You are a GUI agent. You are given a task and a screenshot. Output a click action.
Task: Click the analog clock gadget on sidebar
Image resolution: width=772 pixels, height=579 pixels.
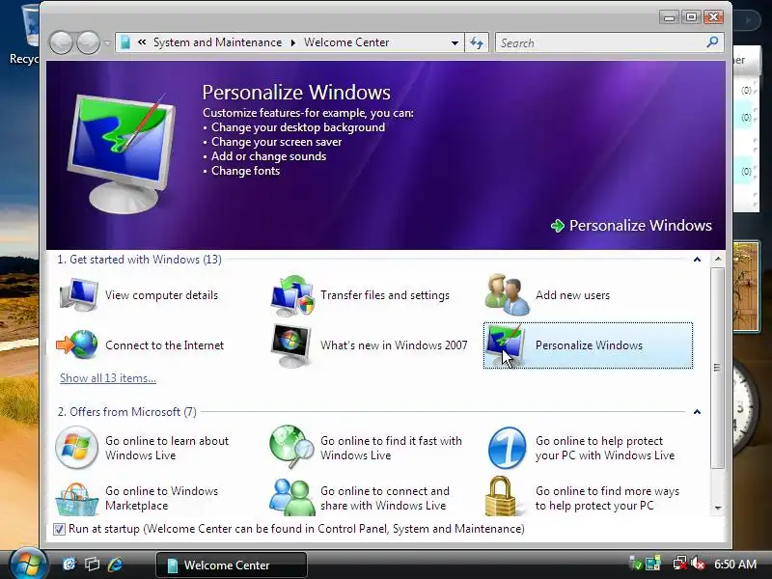pyautogui.click(x=743, y=406)
